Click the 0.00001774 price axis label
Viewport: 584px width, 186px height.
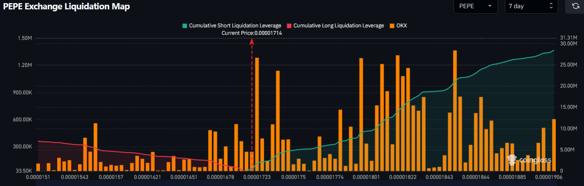(x=330, y=177)
